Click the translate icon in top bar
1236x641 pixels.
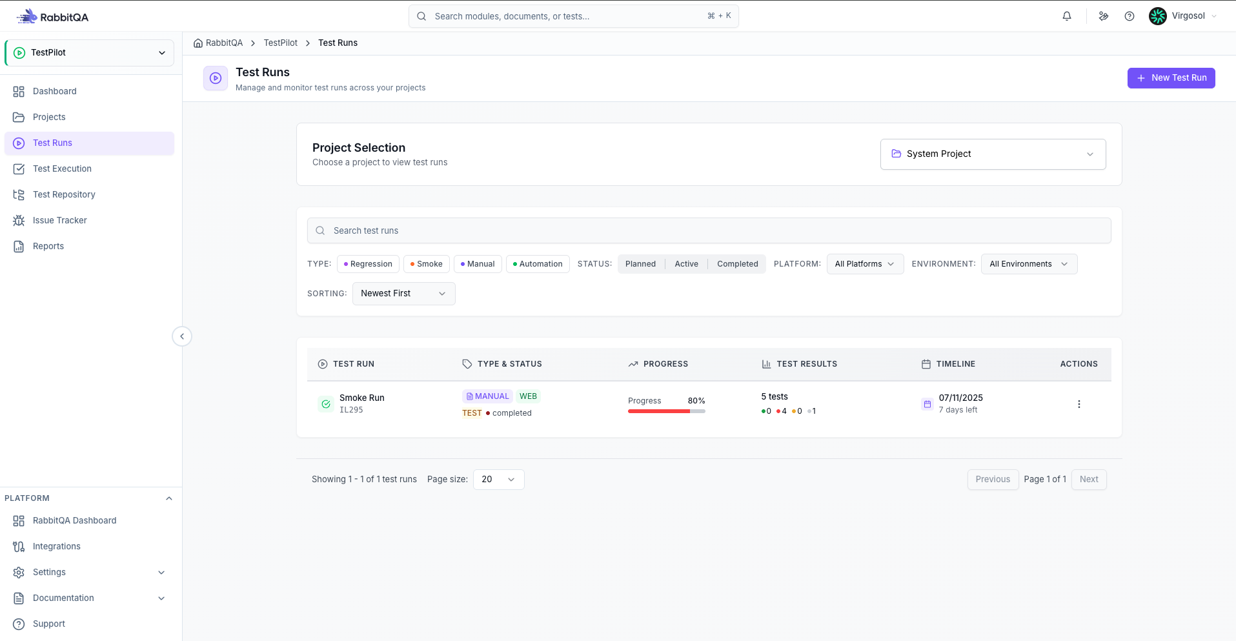(1104, 16)
